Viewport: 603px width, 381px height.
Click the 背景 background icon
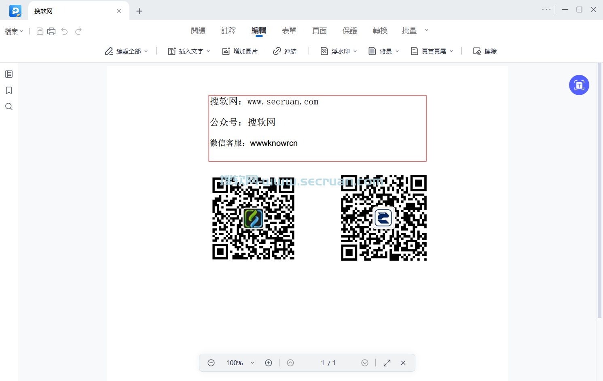372,51
